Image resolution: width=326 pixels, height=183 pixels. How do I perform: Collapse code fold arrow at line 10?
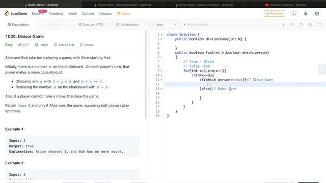click(x=161, y=75)
